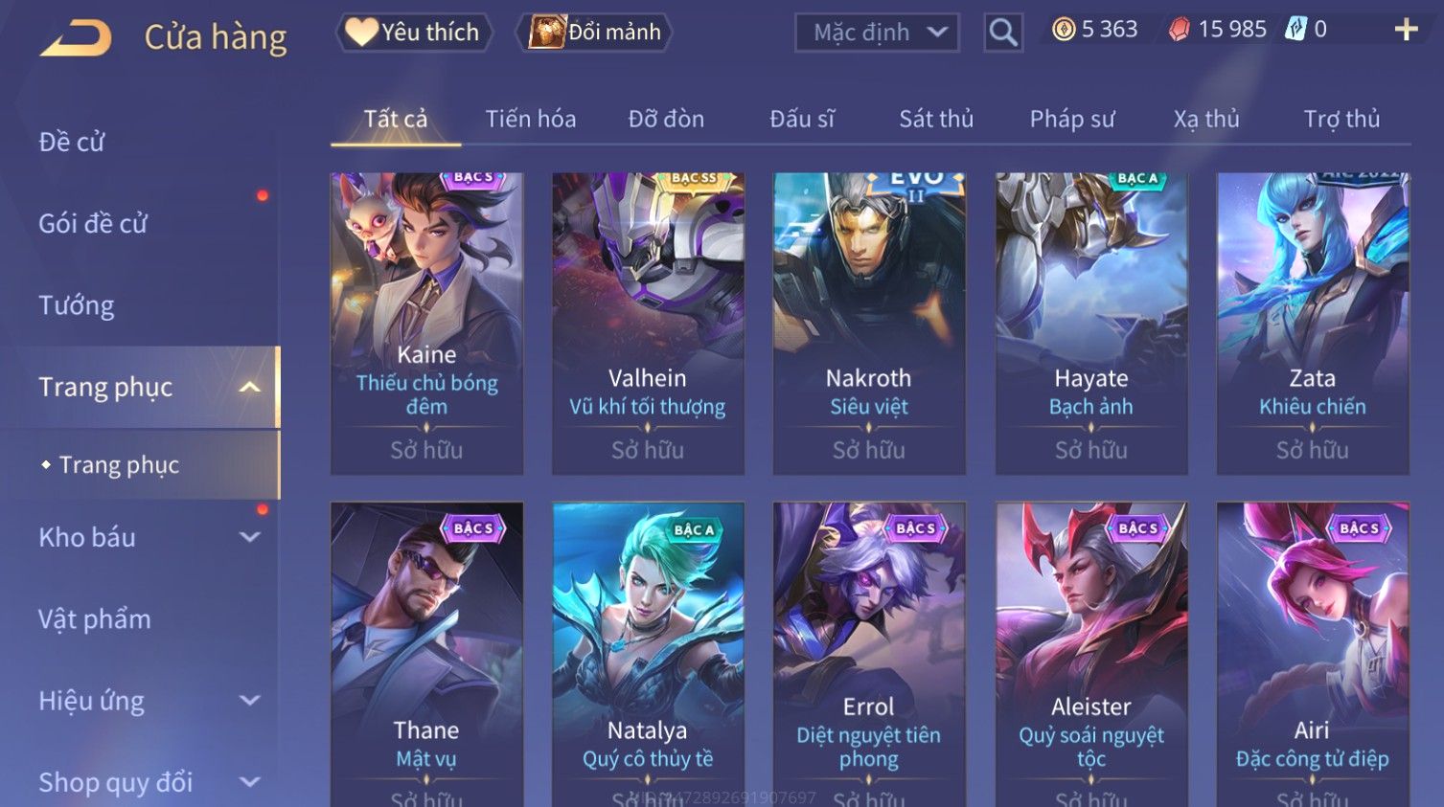Screen dimensions: 1444x807
Task: Select the Pháp sư tab
Action: [1072, 119]
